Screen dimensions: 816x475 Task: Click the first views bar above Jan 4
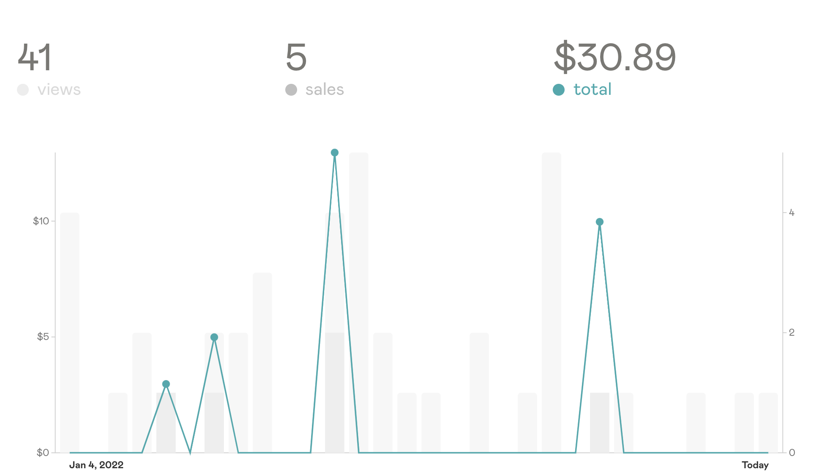[70, 332]
